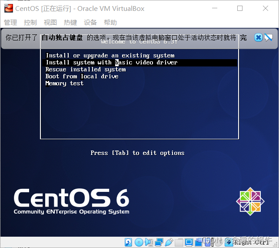Screen dimensions: 279x248
Task: Click the Right Ctrl host key indicator
Action: [252, 242]
